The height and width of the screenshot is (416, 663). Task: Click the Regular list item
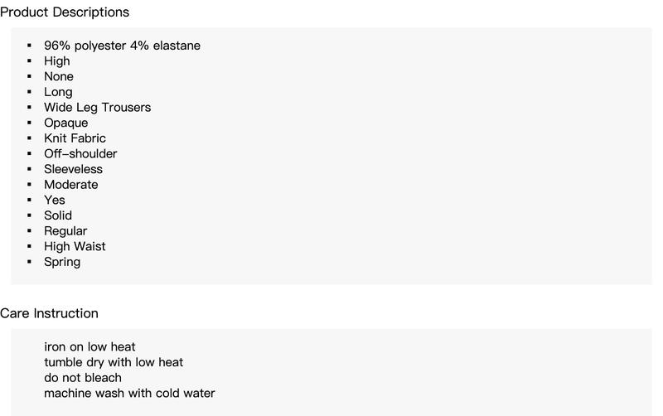tap(65, 231)
